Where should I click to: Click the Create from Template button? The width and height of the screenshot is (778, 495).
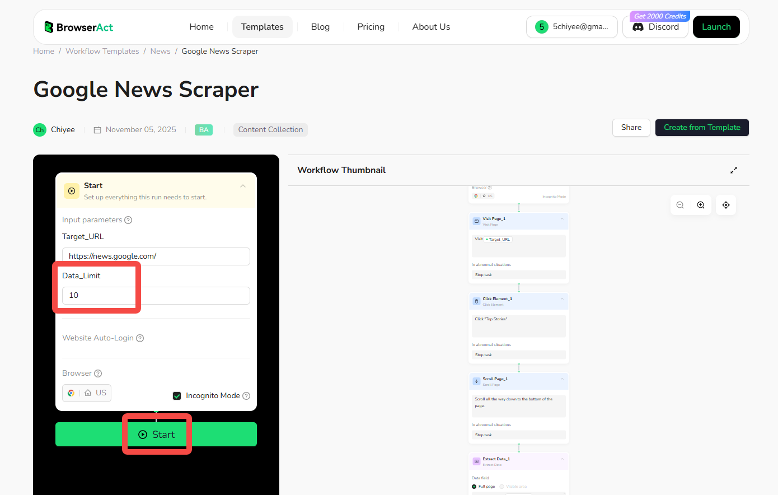[x=702, y=128]
